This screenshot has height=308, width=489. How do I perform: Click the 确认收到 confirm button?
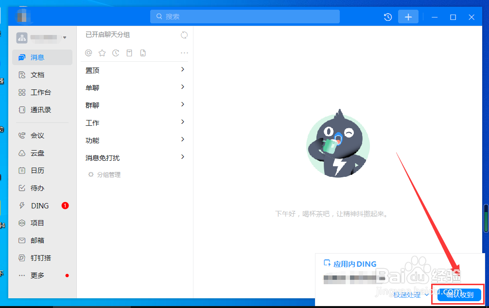459,295
